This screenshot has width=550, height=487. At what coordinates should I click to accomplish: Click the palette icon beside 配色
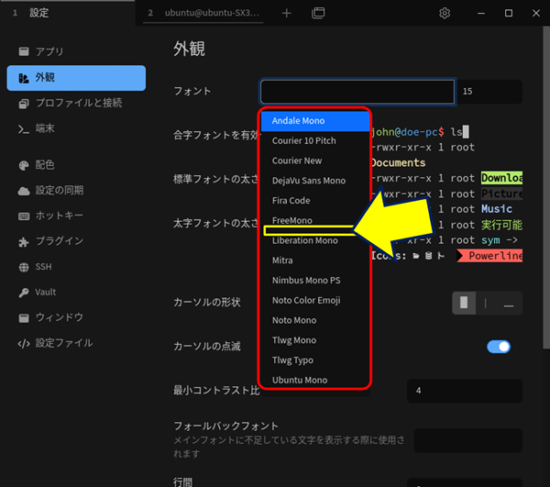coord(24,165)
